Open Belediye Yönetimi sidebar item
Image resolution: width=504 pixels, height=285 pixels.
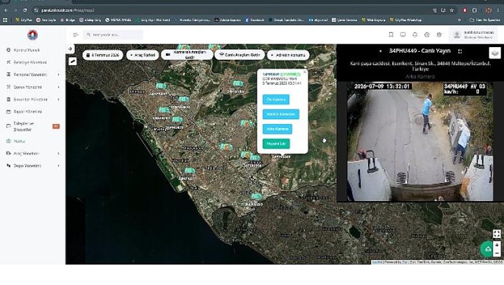click(30, 62)
